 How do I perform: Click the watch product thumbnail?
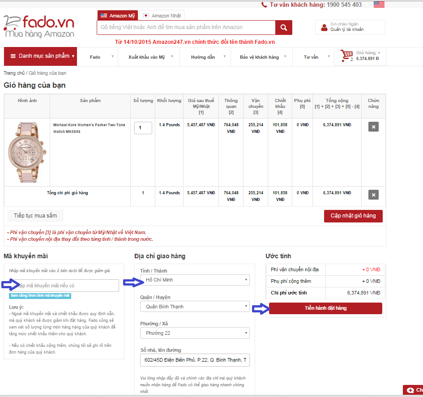point(27,152)
